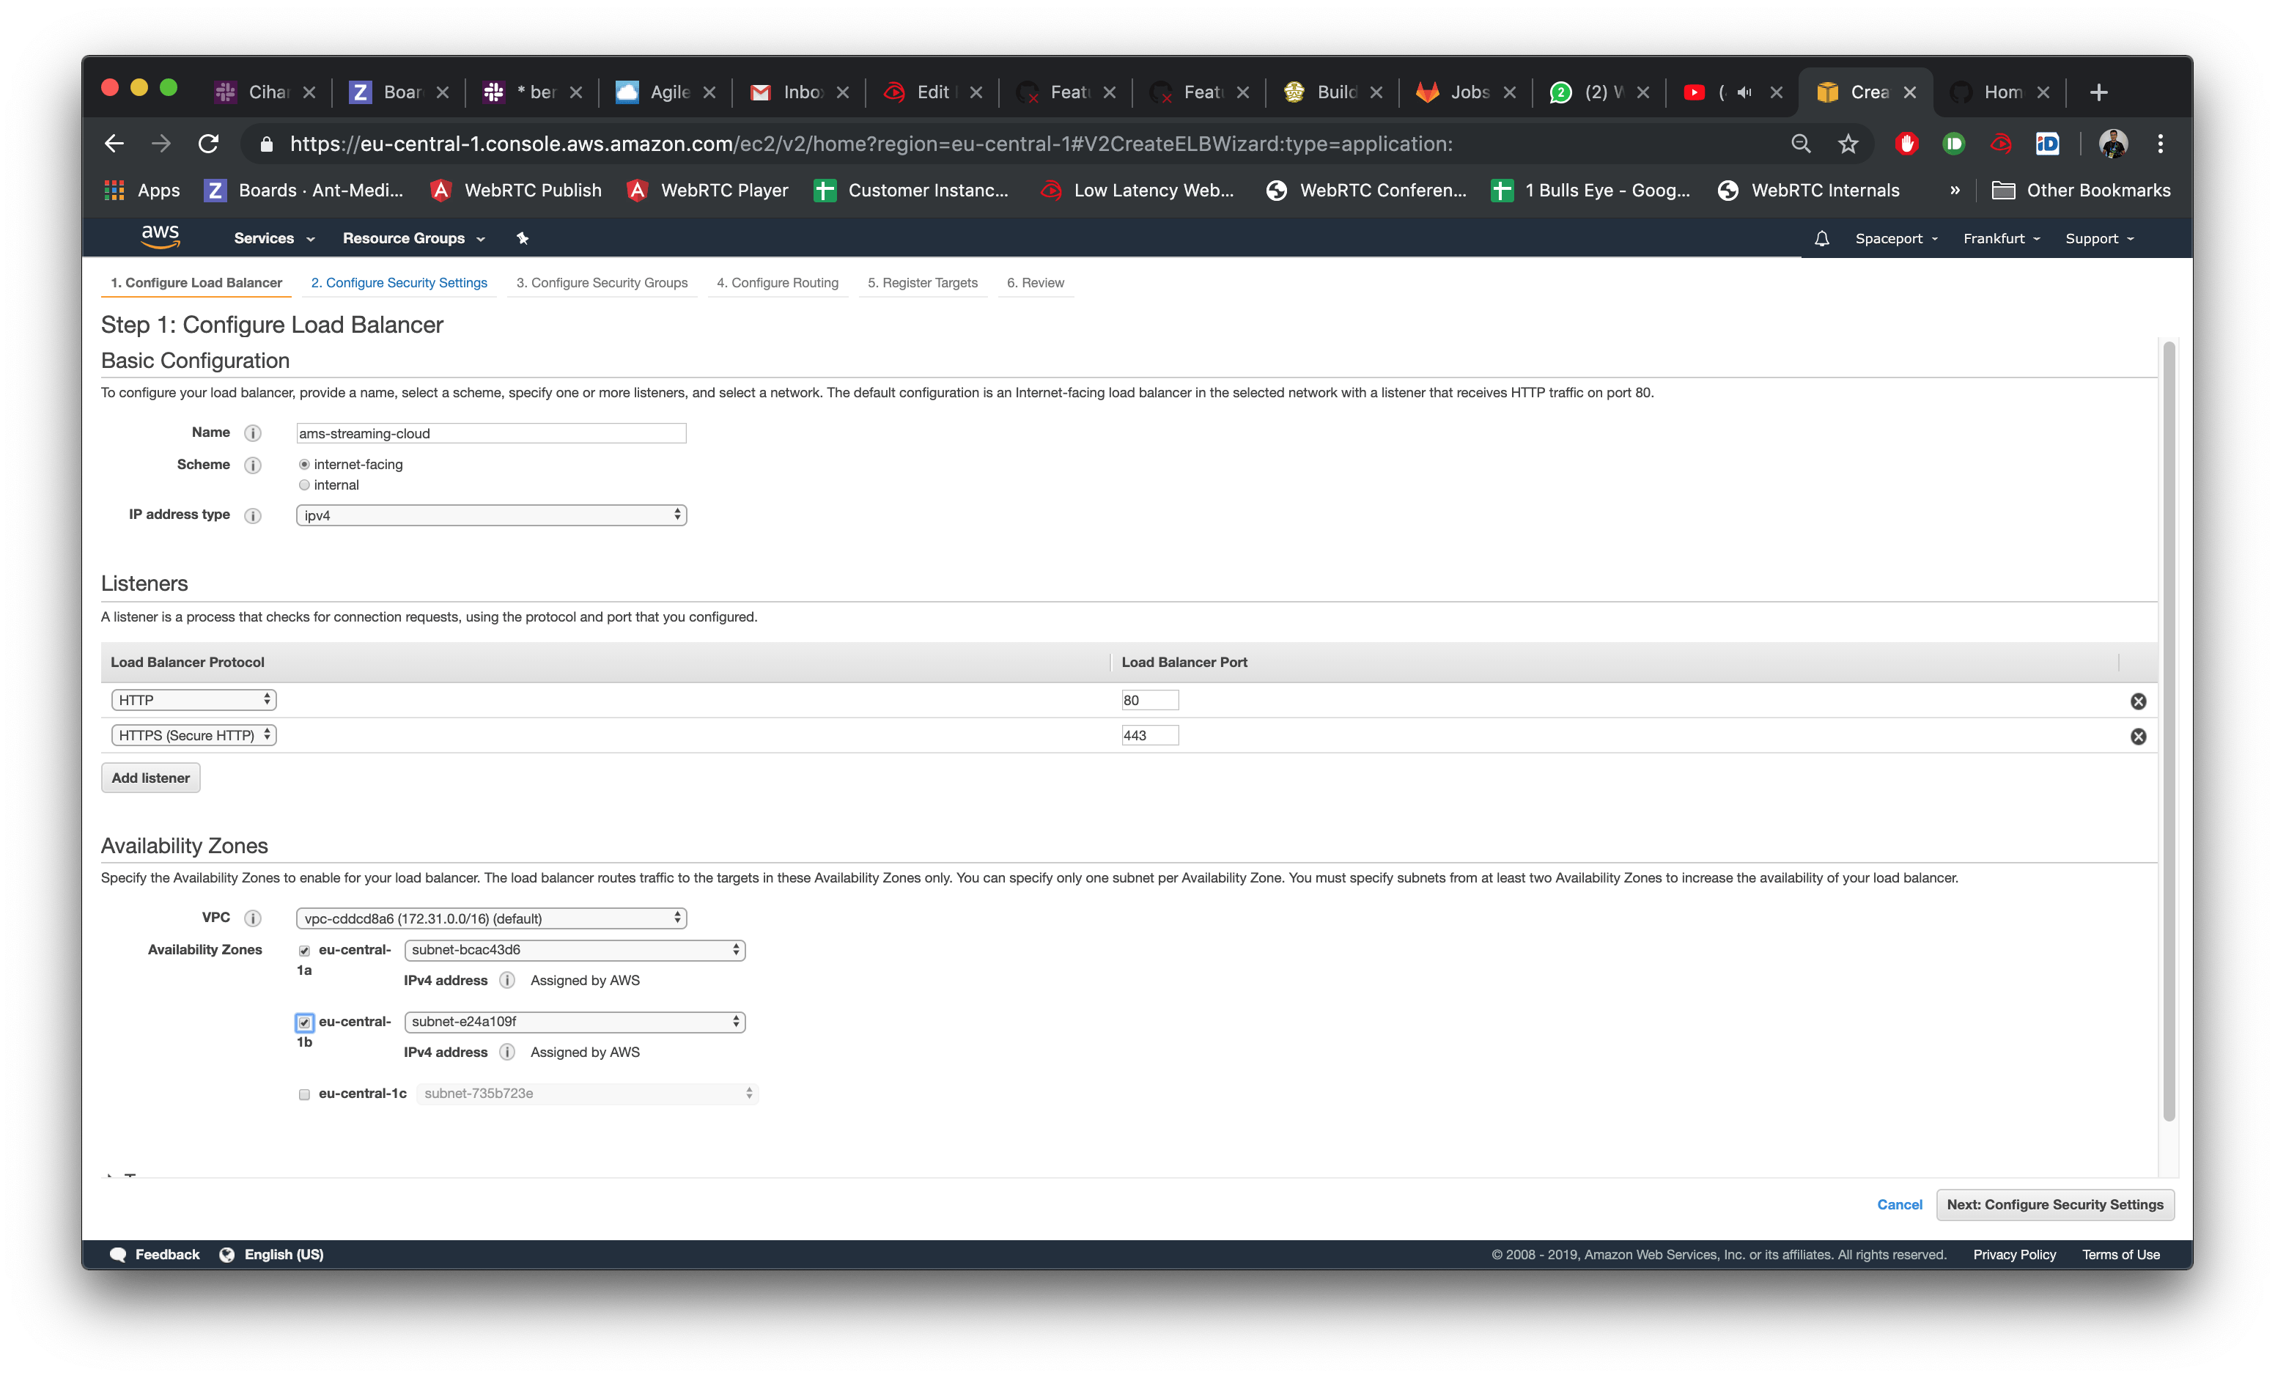Reload the page with the browser refresh icon
Screen dimensions: 2275x1378
(209, 143)
